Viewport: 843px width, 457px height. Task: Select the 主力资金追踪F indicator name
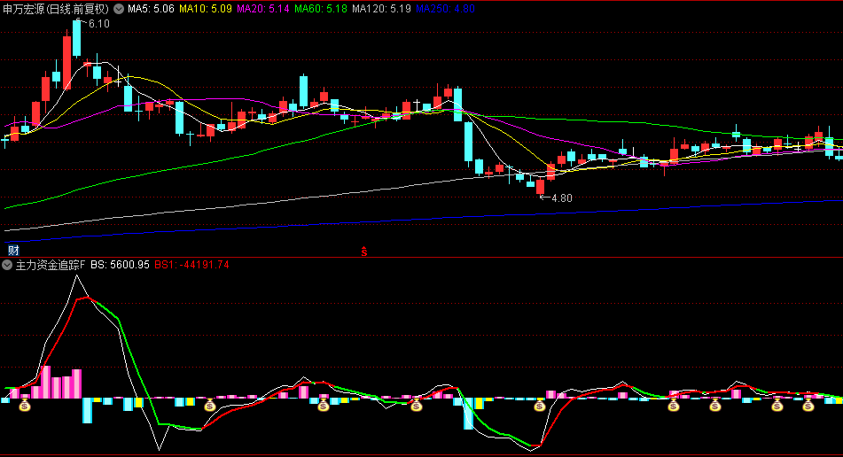[x=50, y=265]
